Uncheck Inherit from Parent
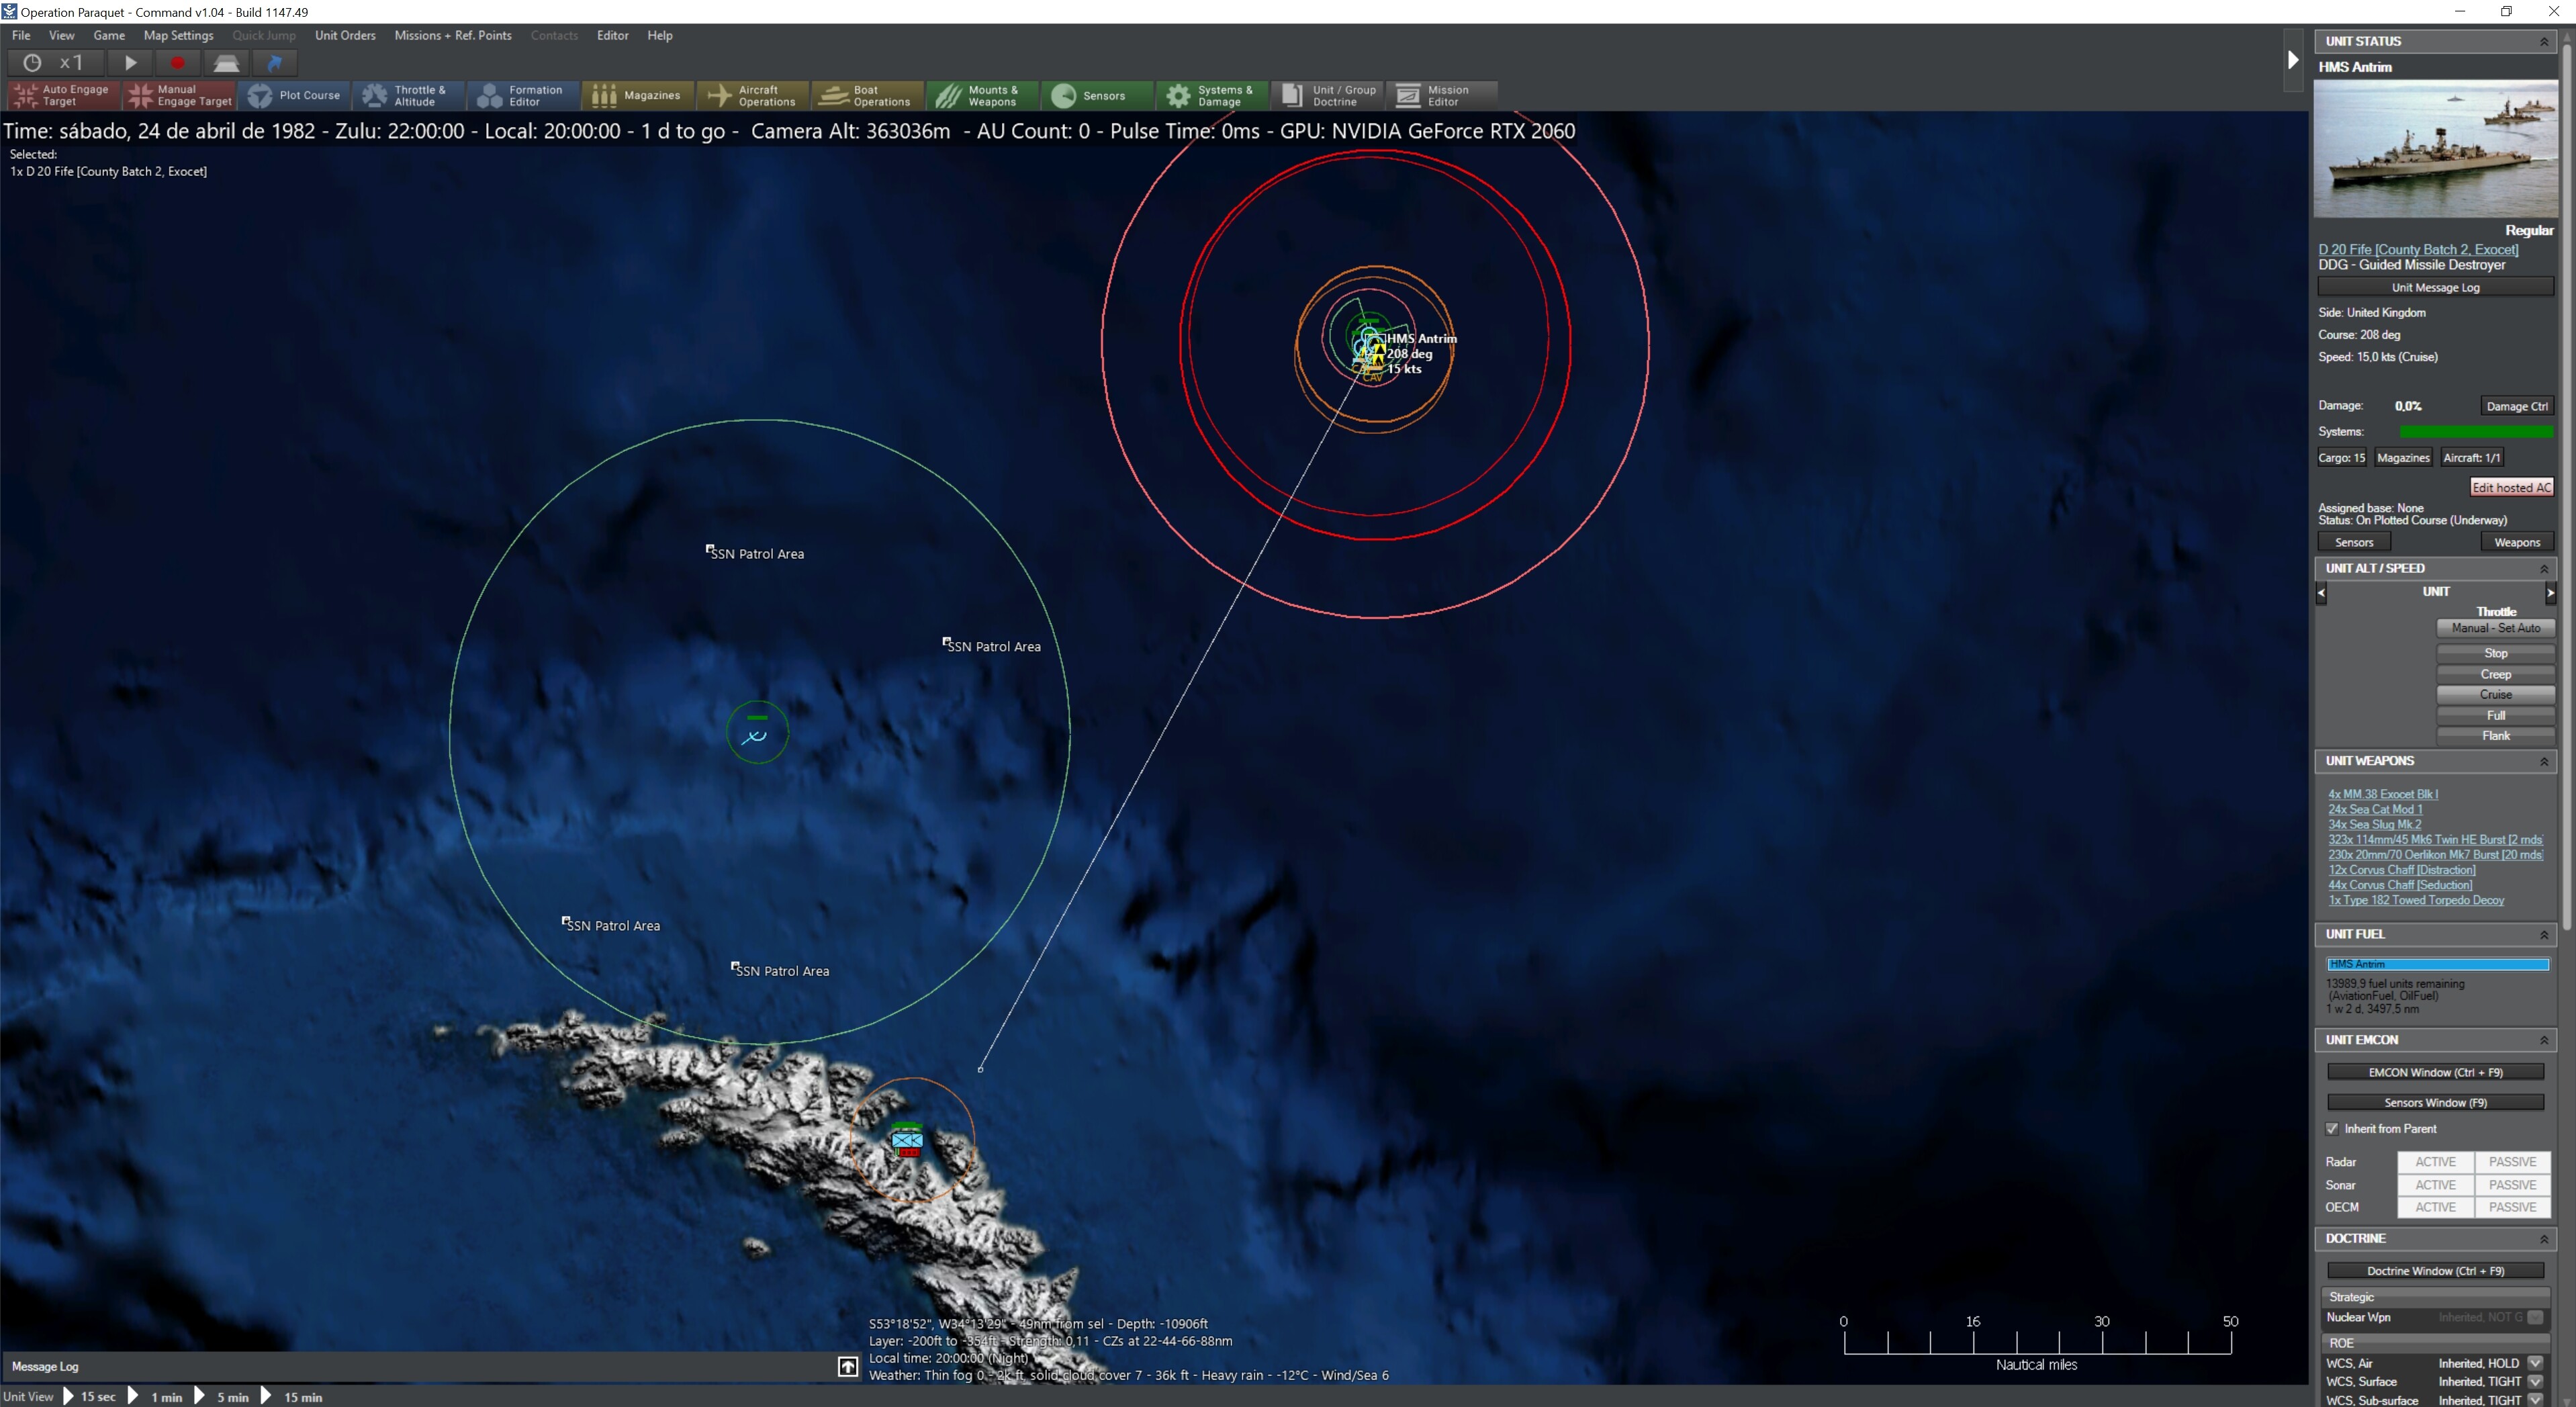 [2333, 1128]
